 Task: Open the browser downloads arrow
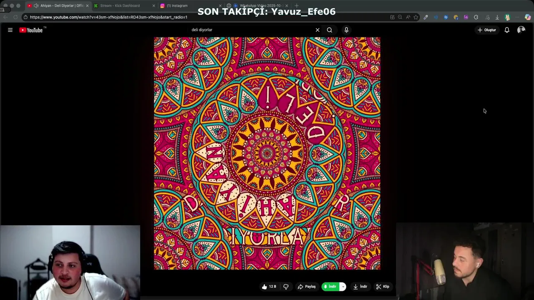click(x=497, y=17)
